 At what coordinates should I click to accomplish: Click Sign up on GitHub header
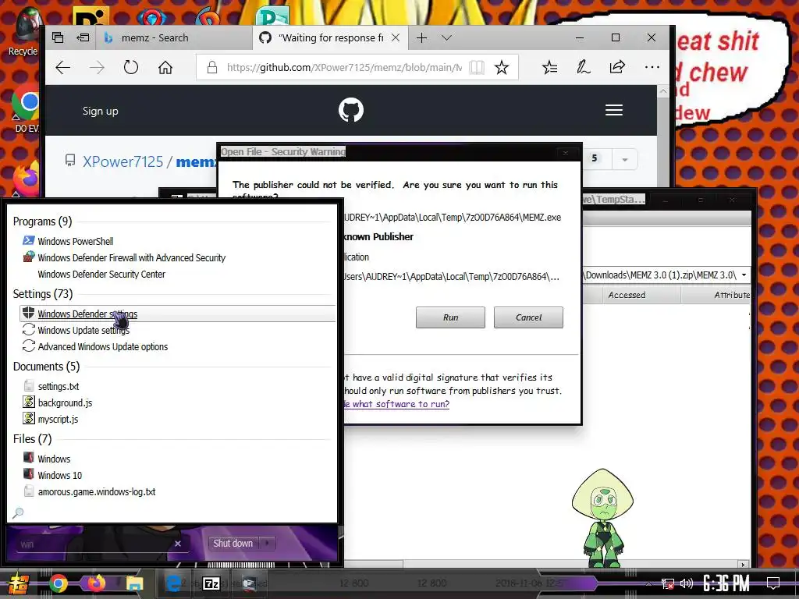[101, 111]
